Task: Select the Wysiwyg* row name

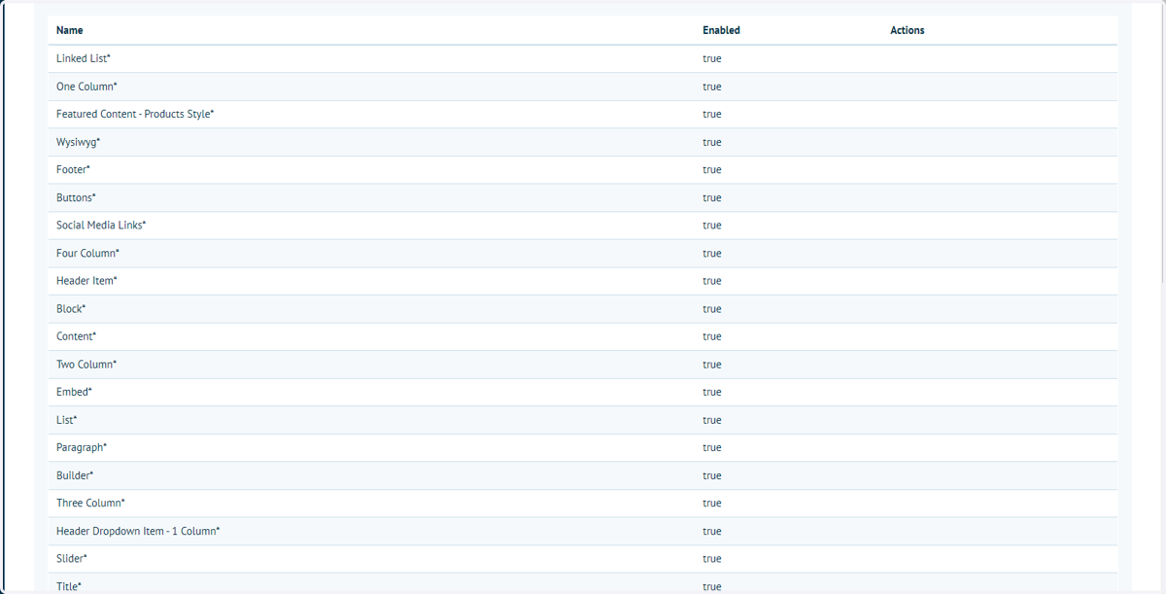Action: click(x=78, y=142)
